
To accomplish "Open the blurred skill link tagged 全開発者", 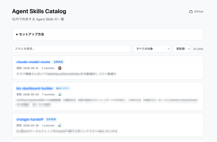I will [x=33, y=62].
